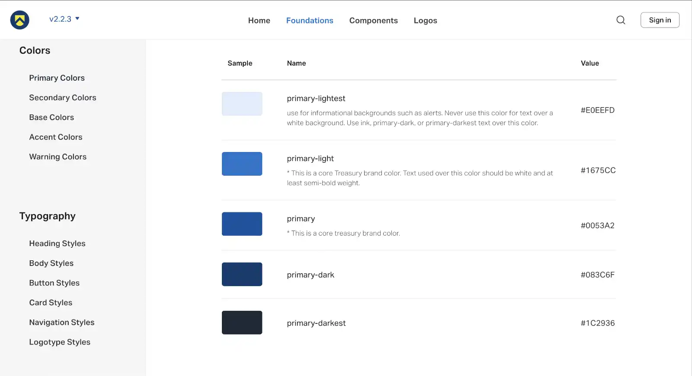Click the #1675CC value
The image size is (692, 376).
598,170
